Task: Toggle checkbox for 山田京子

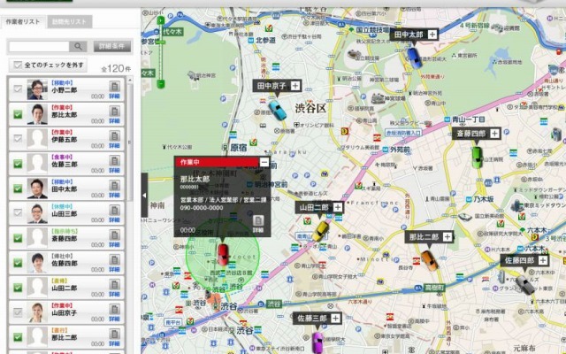Action: [18, 312]
